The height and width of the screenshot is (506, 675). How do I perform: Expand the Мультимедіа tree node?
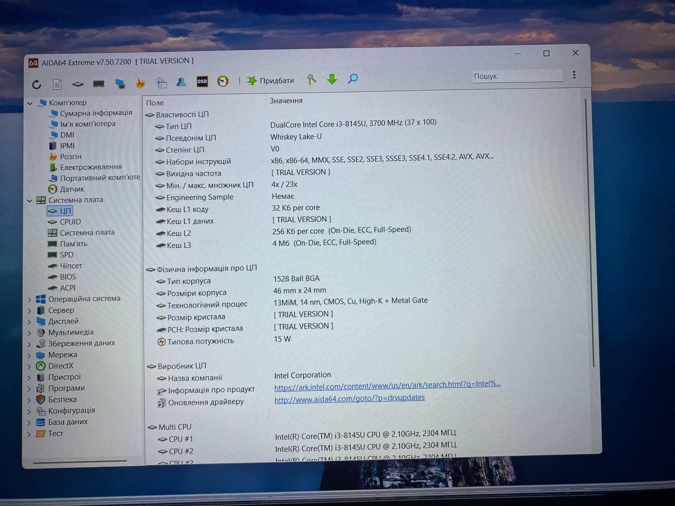[x=30, y=333]
